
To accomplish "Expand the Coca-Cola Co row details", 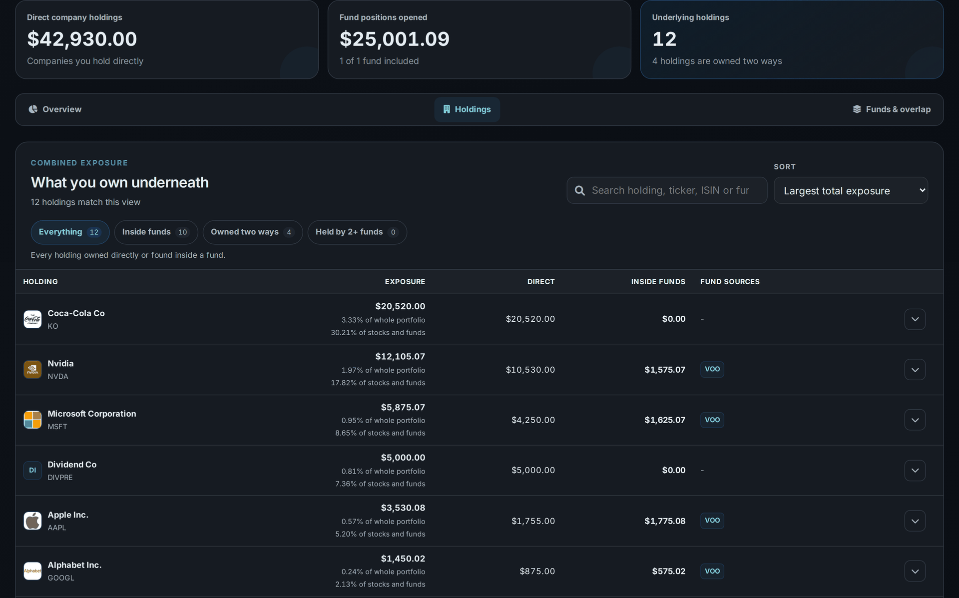I will 915,319.
